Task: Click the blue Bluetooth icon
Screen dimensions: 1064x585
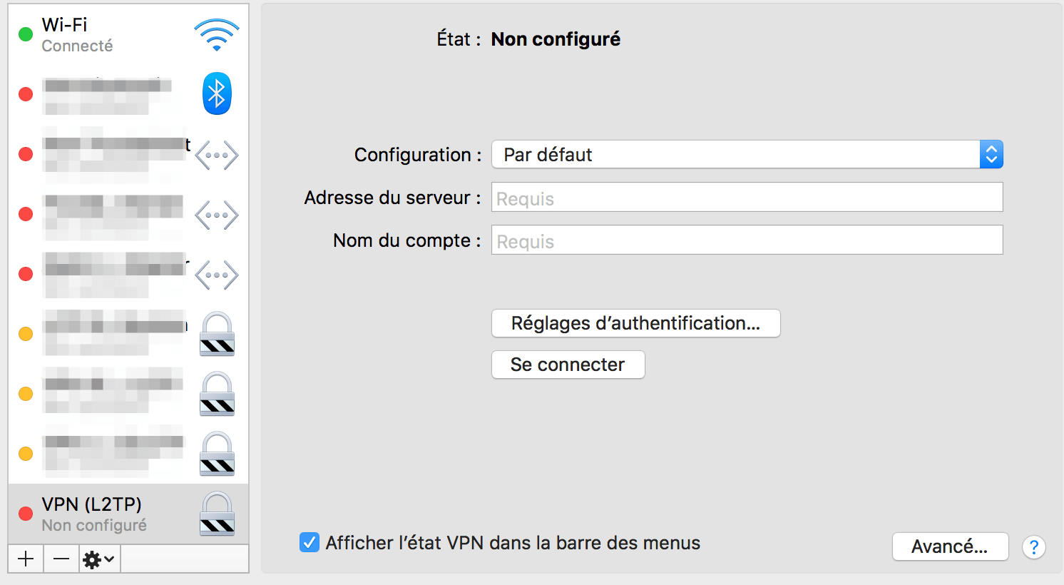Action: [217, 93]
